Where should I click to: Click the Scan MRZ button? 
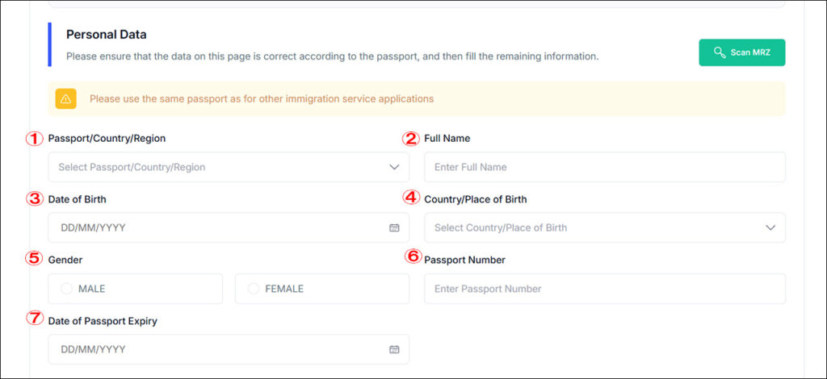click(742, 52)
